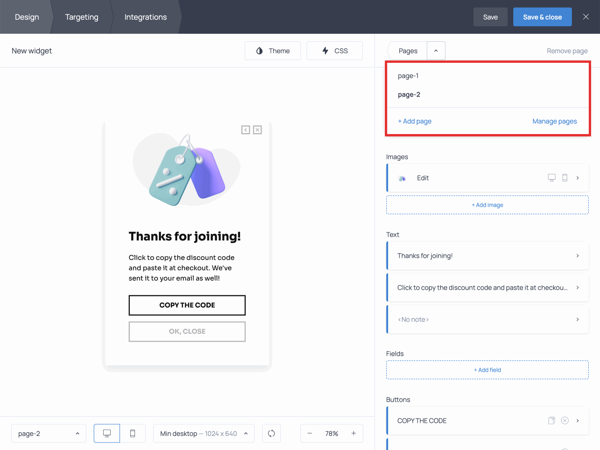Viewport: 600px width, 450px height.
Task: Toggle desktop visibility for the image row
Action: [x=552, y=178]
